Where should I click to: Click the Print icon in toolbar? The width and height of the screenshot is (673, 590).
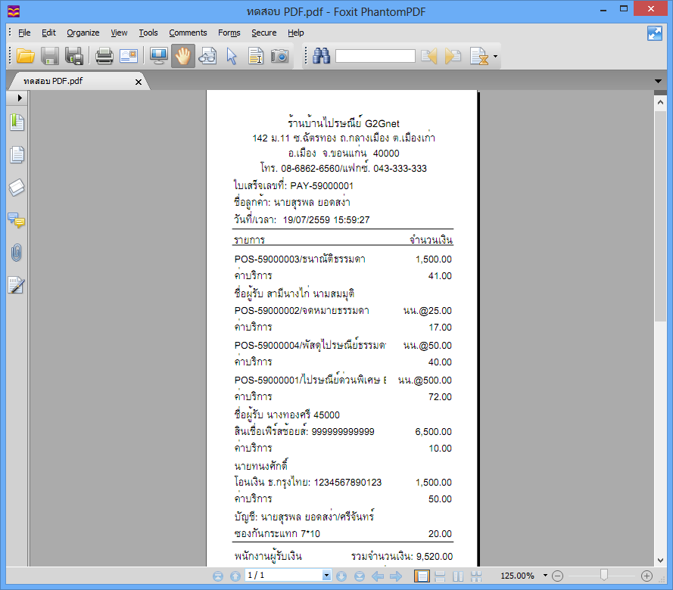(104, 56)
